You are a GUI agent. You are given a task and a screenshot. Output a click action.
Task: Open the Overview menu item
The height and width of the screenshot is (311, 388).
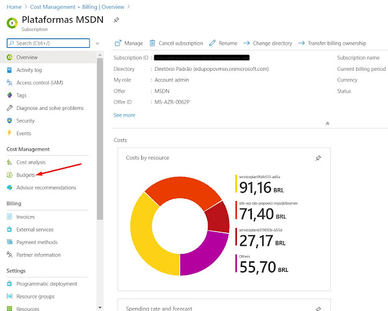point(48,57)
